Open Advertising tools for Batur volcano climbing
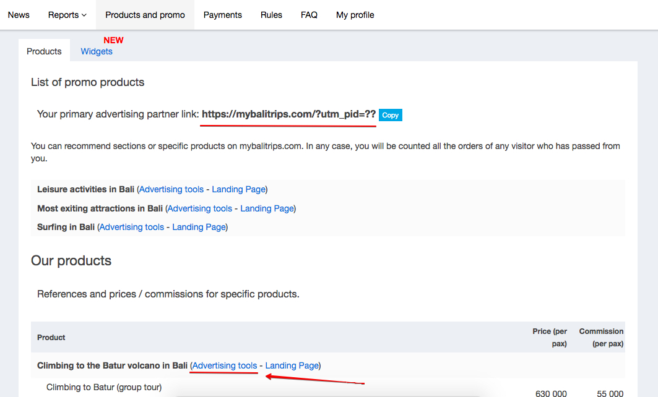The image size is (658, 397). [225, 365]
